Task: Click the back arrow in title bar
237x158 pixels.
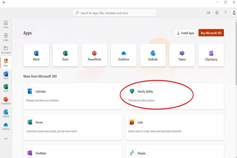Action: 4,2
